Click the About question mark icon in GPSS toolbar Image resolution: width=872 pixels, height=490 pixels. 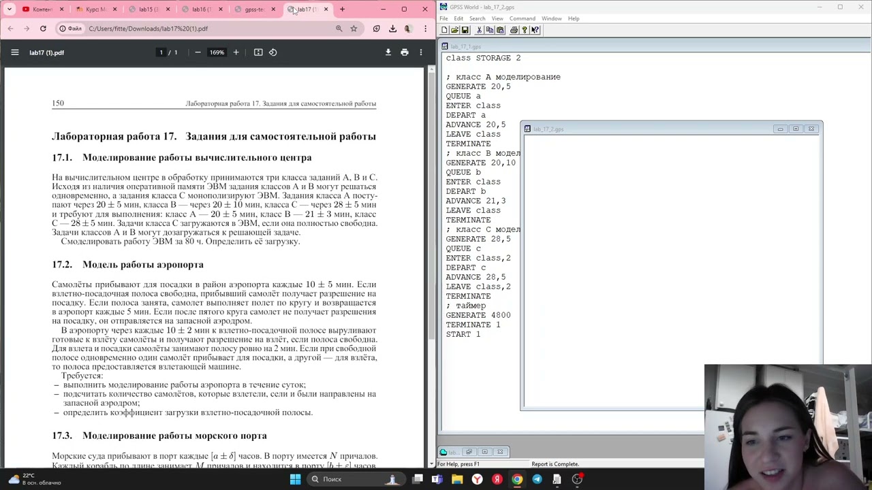(525, 30)
